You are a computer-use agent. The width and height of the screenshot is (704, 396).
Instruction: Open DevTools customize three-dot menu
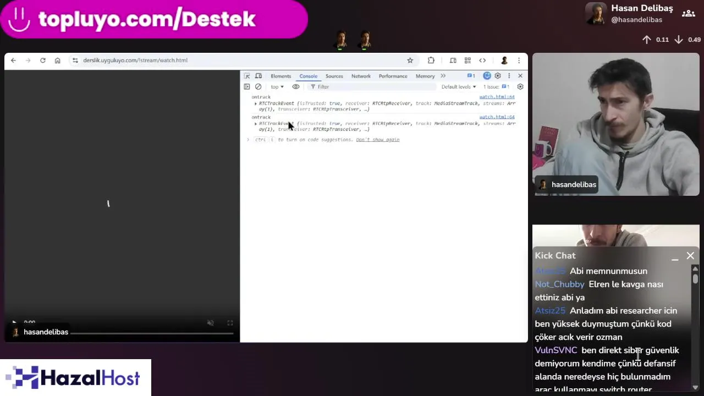[x=509, y=76]
